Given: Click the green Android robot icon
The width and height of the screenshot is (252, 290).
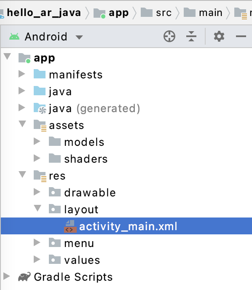Looking at the screenshot, I should (x=14, y=36).
